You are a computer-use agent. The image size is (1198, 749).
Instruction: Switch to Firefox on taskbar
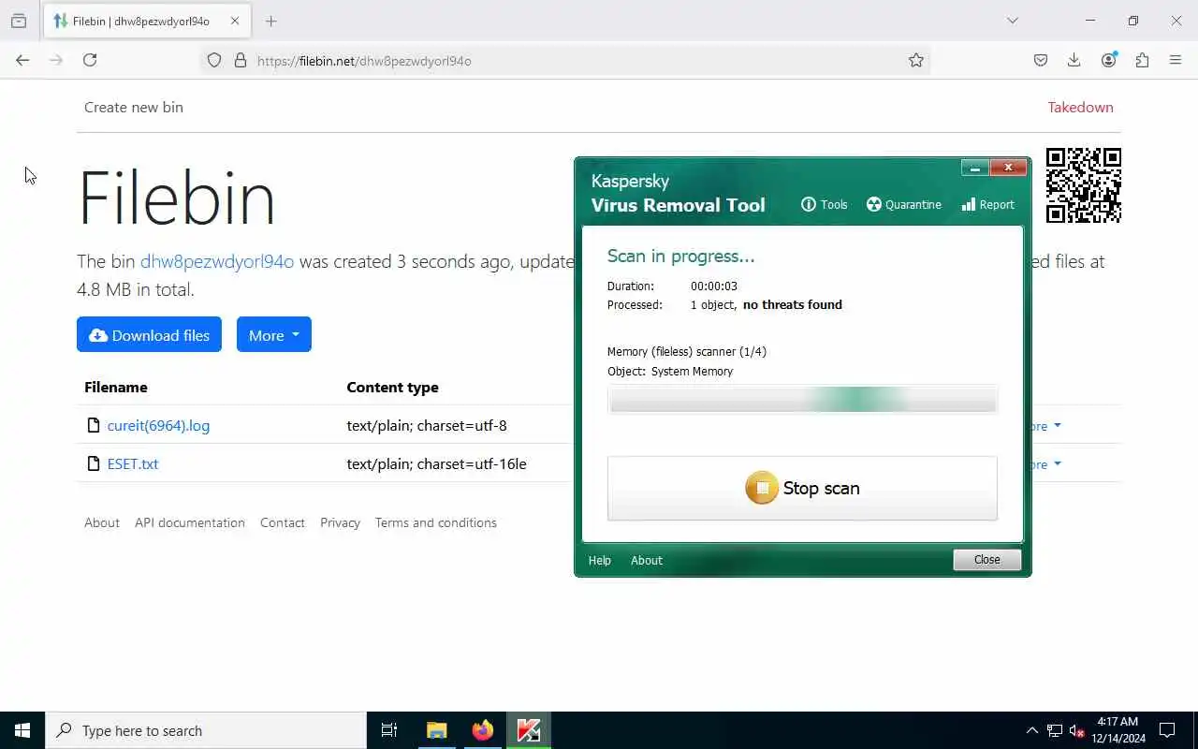[x=483, y=730]
